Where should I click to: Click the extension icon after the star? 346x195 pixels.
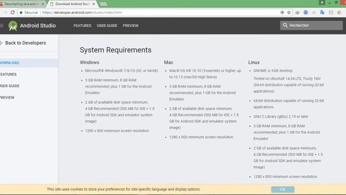297,12
